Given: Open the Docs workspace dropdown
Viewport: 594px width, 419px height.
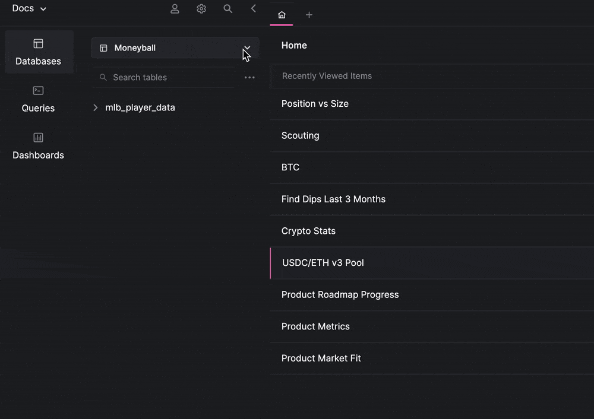Looking at the screenshot, I should coord(29,8).
